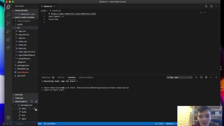Click 'Spaces: 2' indentation in status bar
224x126 pixels.
(170, 124)
